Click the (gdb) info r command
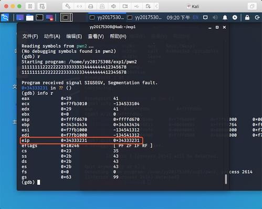The height and width of the screenshot is (209, 262). 37,93
